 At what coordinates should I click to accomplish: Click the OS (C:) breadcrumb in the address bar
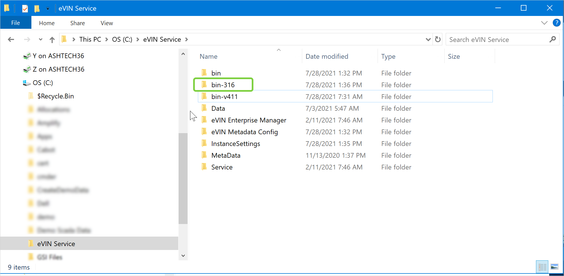(122, 39)
